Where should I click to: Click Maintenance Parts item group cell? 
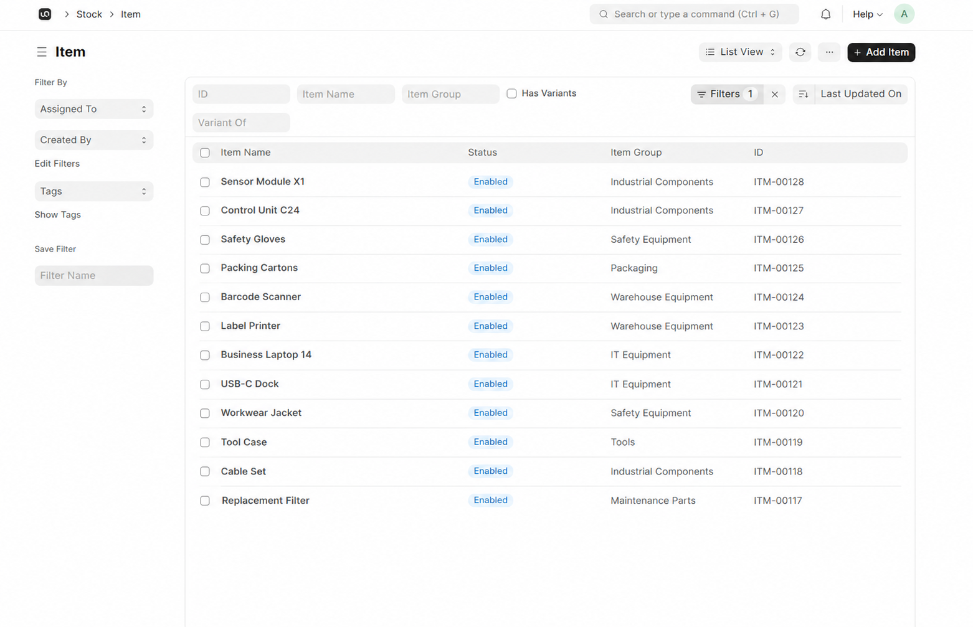pyautogui.click(x=653, y=501)
